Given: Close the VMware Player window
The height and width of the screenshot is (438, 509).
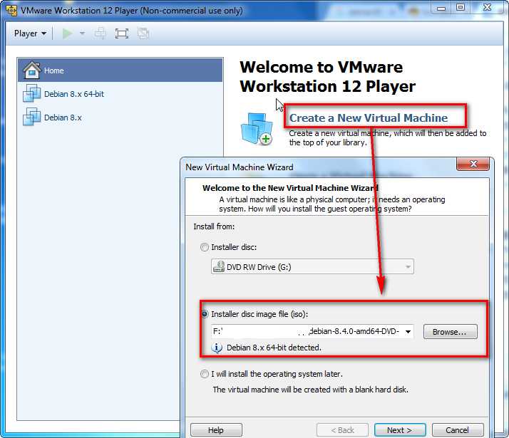Looking at the screenshot, I should pyautogui.click(x=487, y=8).
